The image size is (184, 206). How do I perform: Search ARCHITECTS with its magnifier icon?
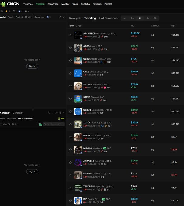pyautogui.click(x=114, y=34)
